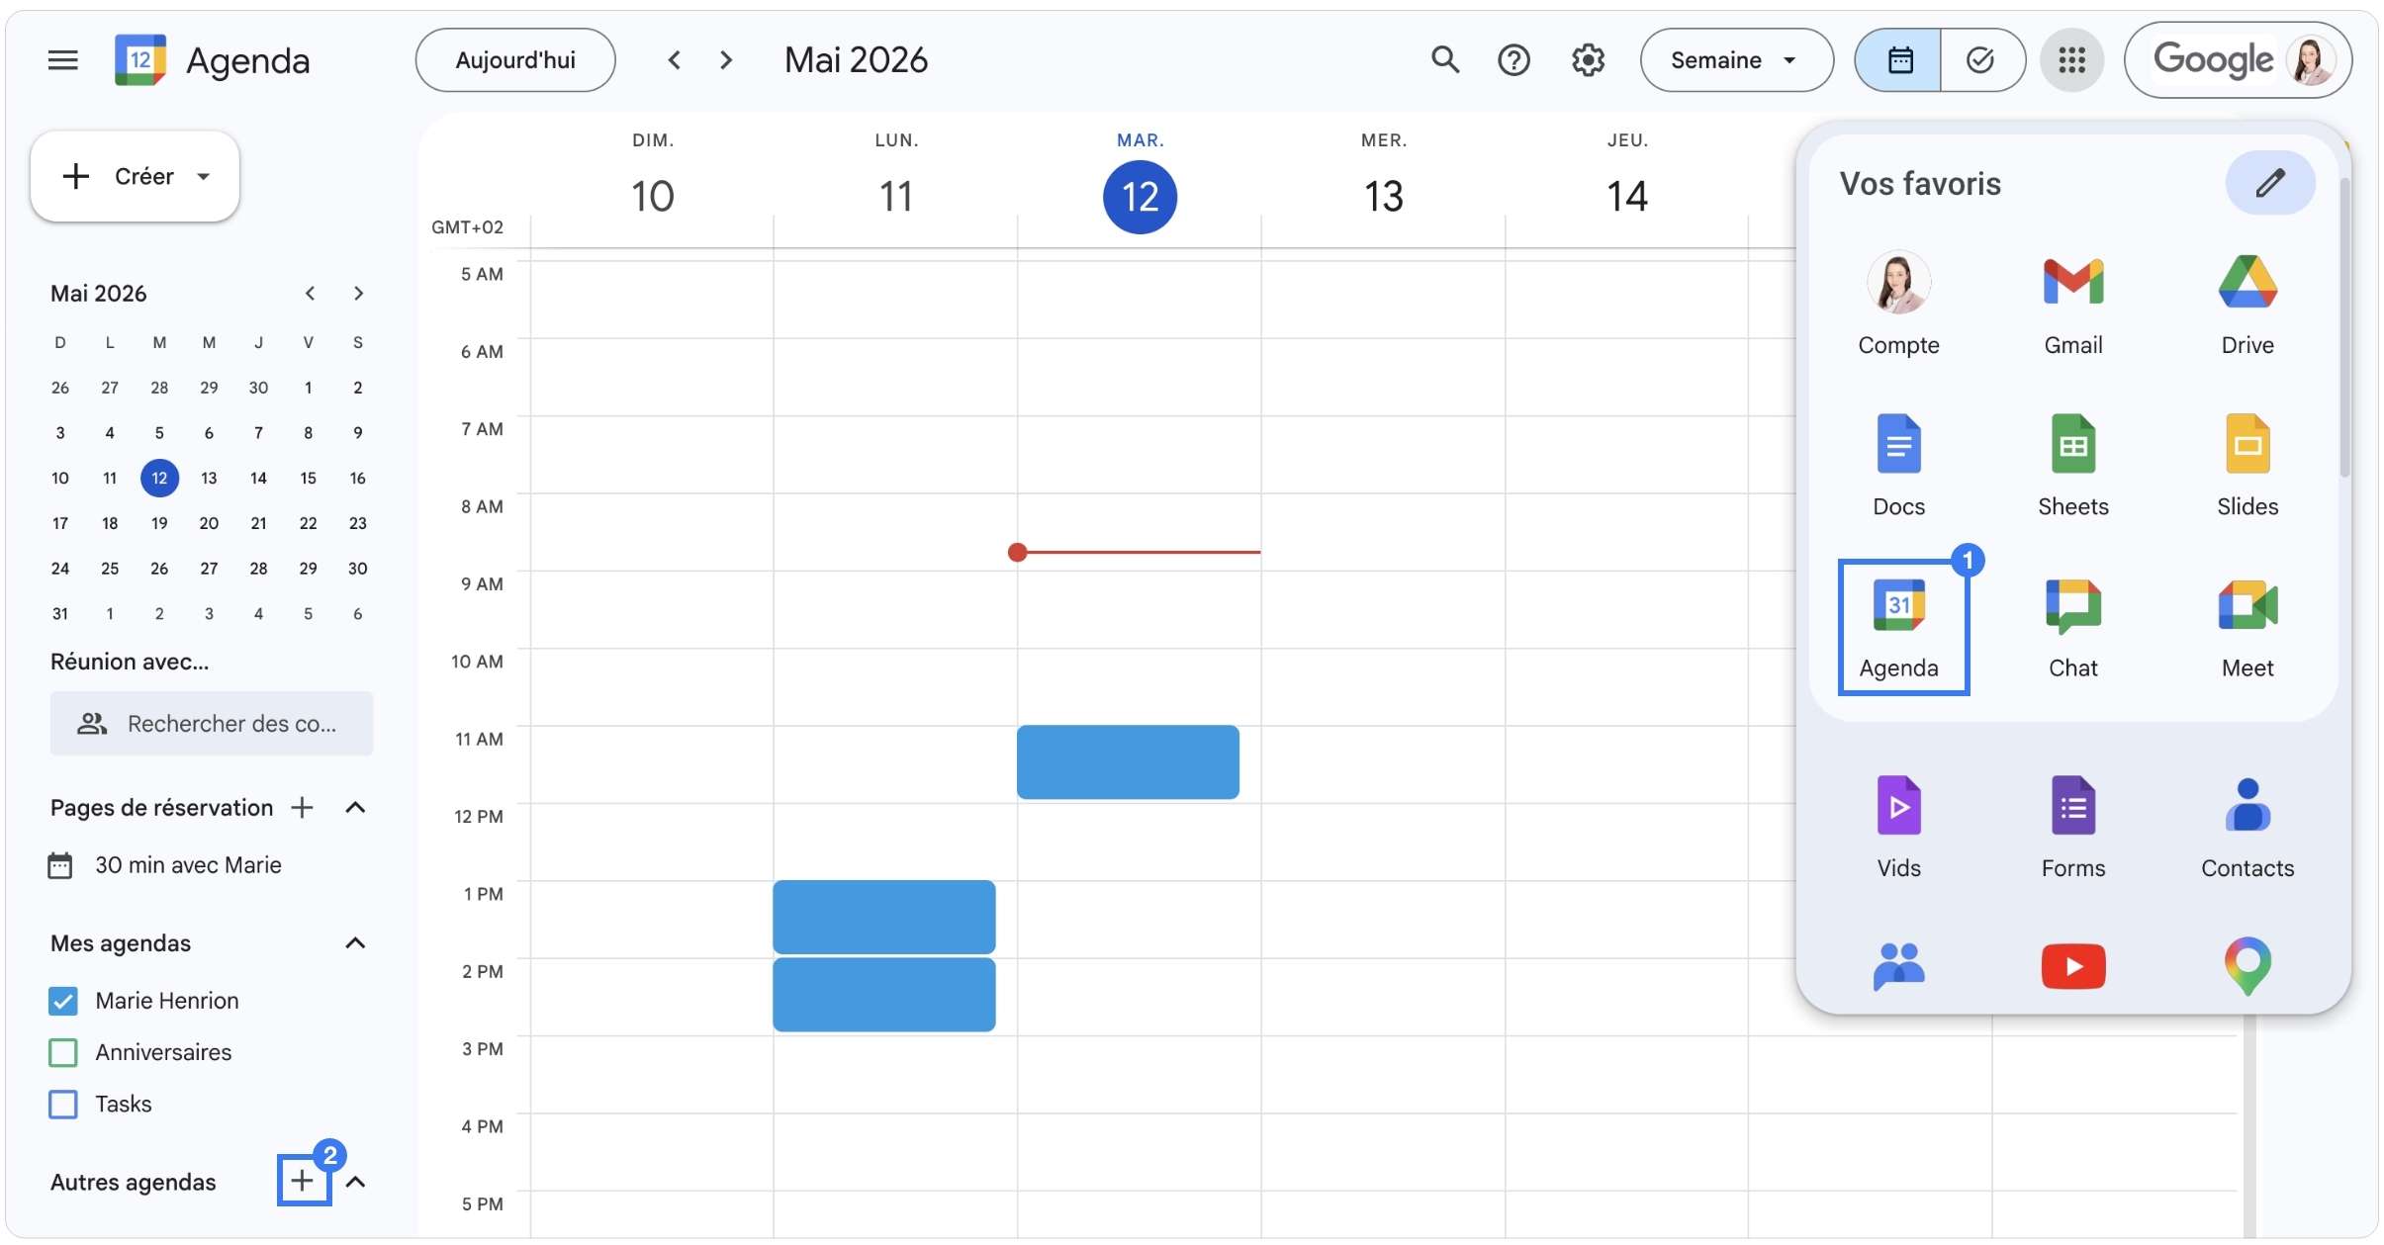Open Sheets from the apps panel
The image size is (2384, 1245).
click(2073, 466)
